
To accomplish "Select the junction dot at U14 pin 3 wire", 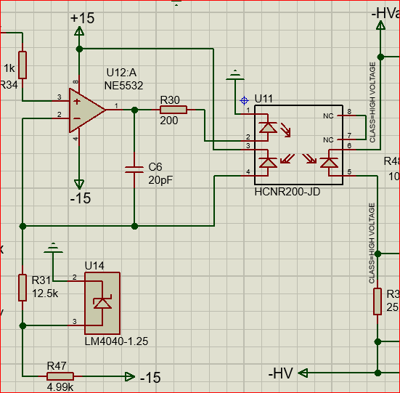I will tap(23, 325).
